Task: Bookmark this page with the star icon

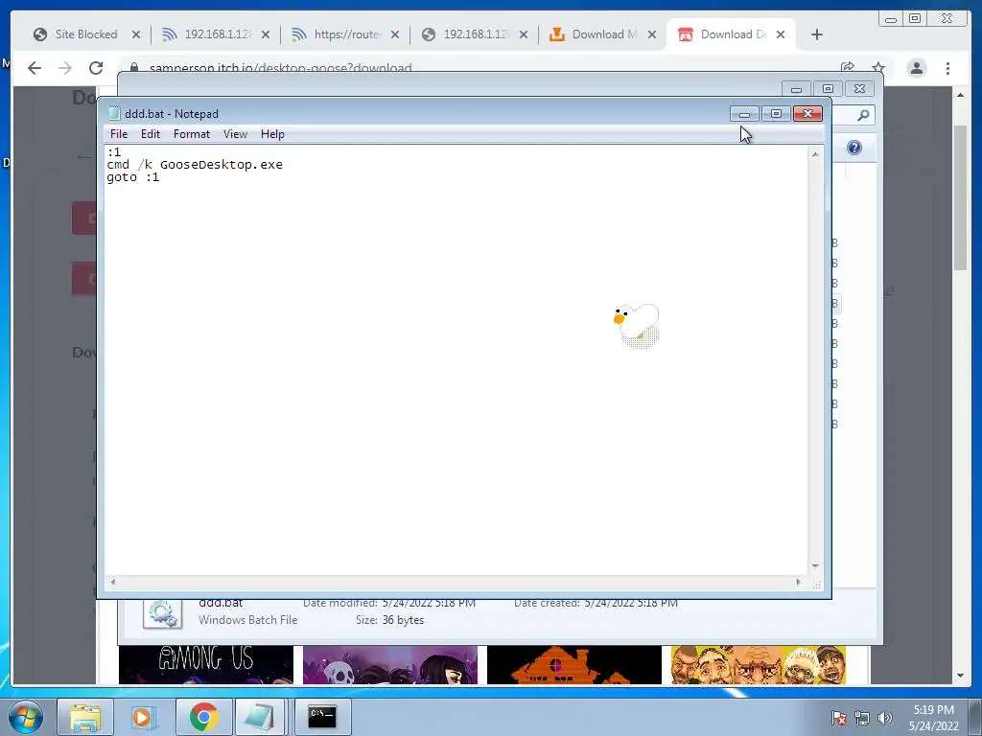Action: (x=878, y=68)
